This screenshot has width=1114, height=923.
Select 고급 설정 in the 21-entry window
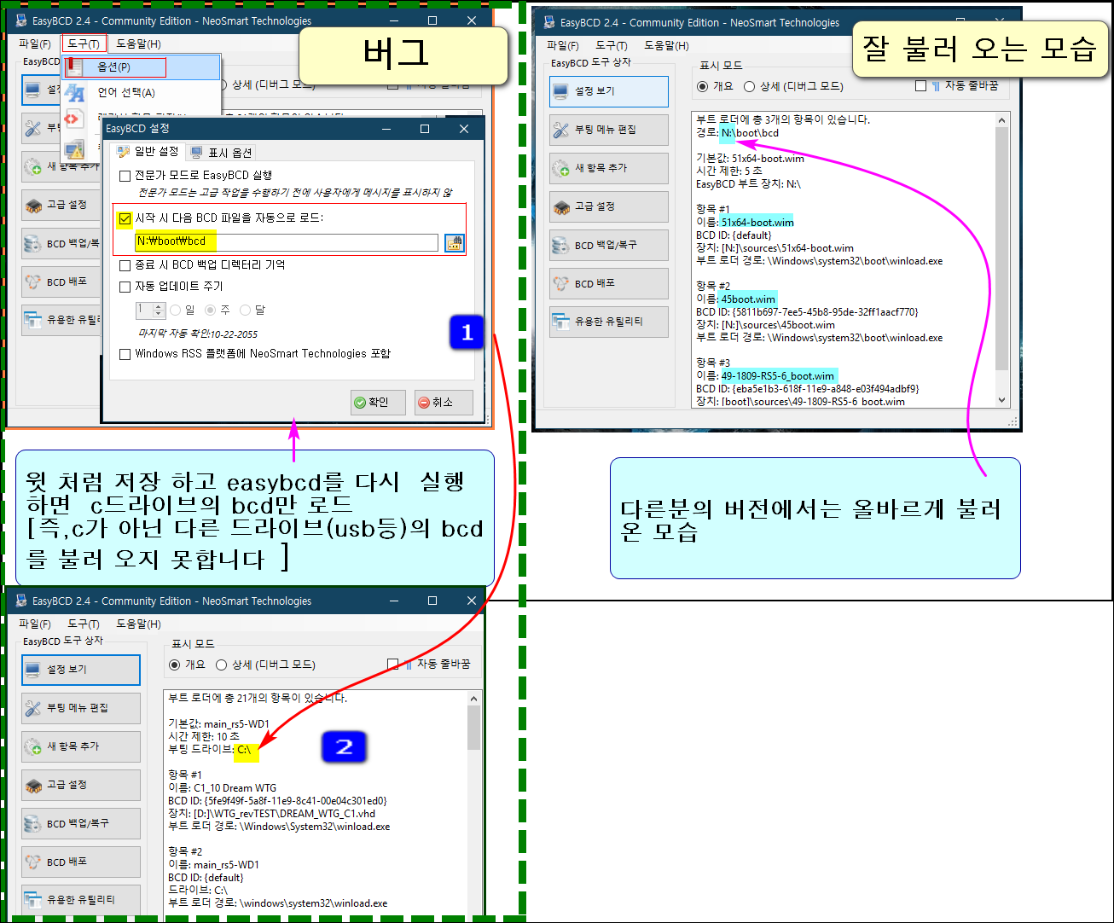click(81, 785)
